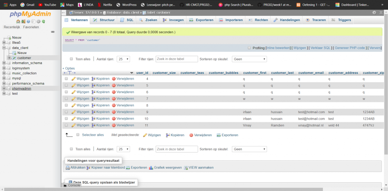Open lower Aantal rijen dropdown

pyautogui.click(x=123, y=149)
